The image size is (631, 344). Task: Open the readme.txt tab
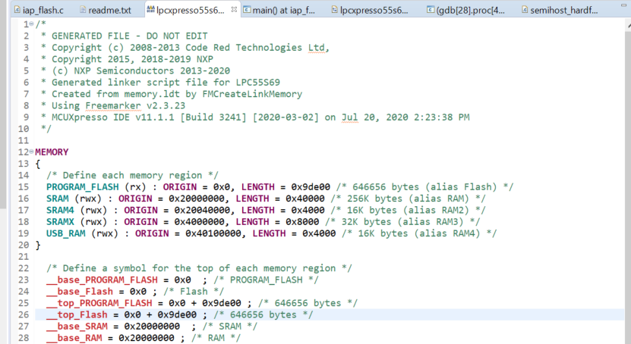tap(106, 10)
